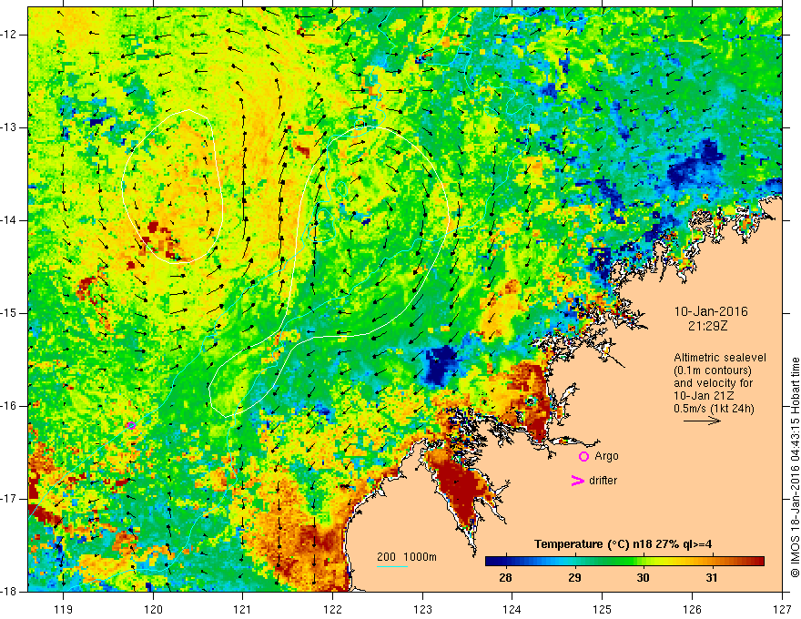This screenshot has width=801, height=619.
Task: Click longitude axis label 124
Action: click(512, 609)
